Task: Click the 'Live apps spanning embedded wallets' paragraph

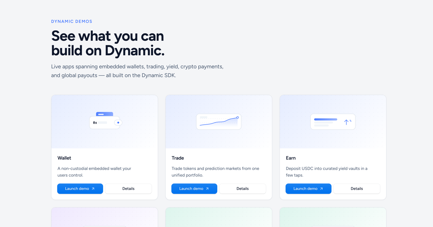Action: (137, 71)
